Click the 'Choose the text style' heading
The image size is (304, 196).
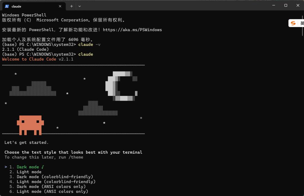click(x=73, y=152)
